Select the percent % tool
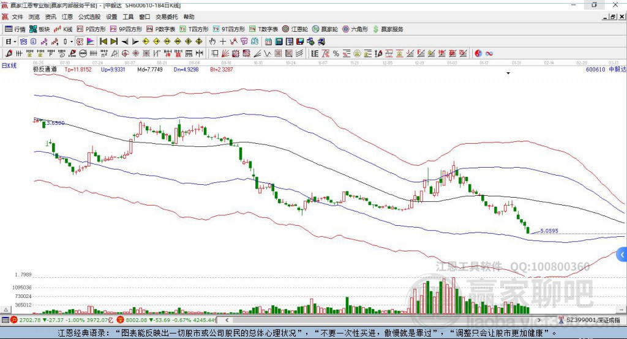The image size is (627, 339). click(336, 54)
